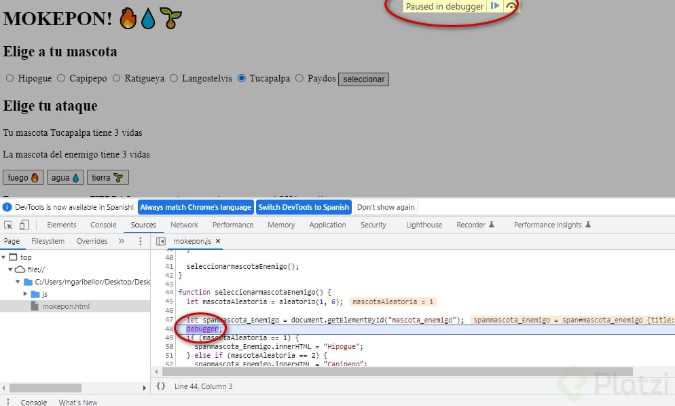Viewport: 675px width, 406px height.
Task: Select the Page navigator tab
Action: coord(12,241)
